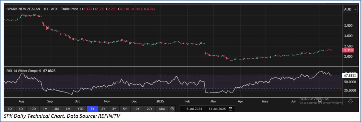Switch to 2Y range

[103, 109]
